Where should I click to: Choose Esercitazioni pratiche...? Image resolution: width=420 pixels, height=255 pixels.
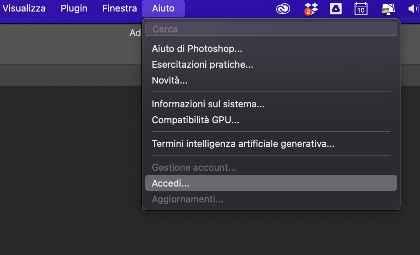pos(271,64)
